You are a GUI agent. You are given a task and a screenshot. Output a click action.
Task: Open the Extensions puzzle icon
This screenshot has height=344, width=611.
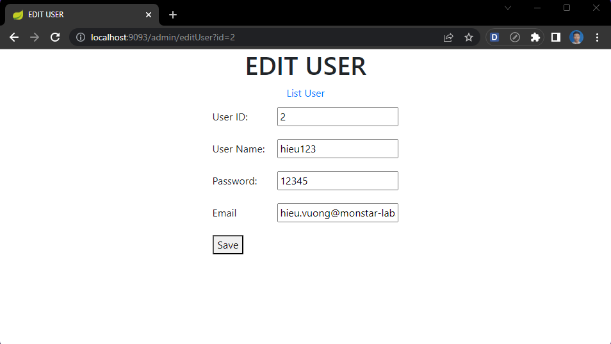click(x=535, y=37)
